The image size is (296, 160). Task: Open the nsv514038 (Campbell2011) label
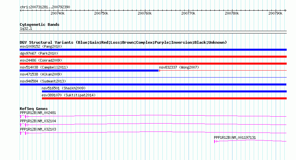coord(44,67)
